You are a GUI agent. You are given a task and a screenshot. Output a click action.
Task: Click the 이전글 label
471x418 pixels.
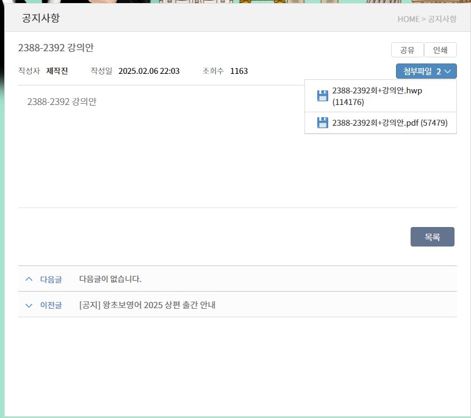pyautogui.click(x=51, y=305)
